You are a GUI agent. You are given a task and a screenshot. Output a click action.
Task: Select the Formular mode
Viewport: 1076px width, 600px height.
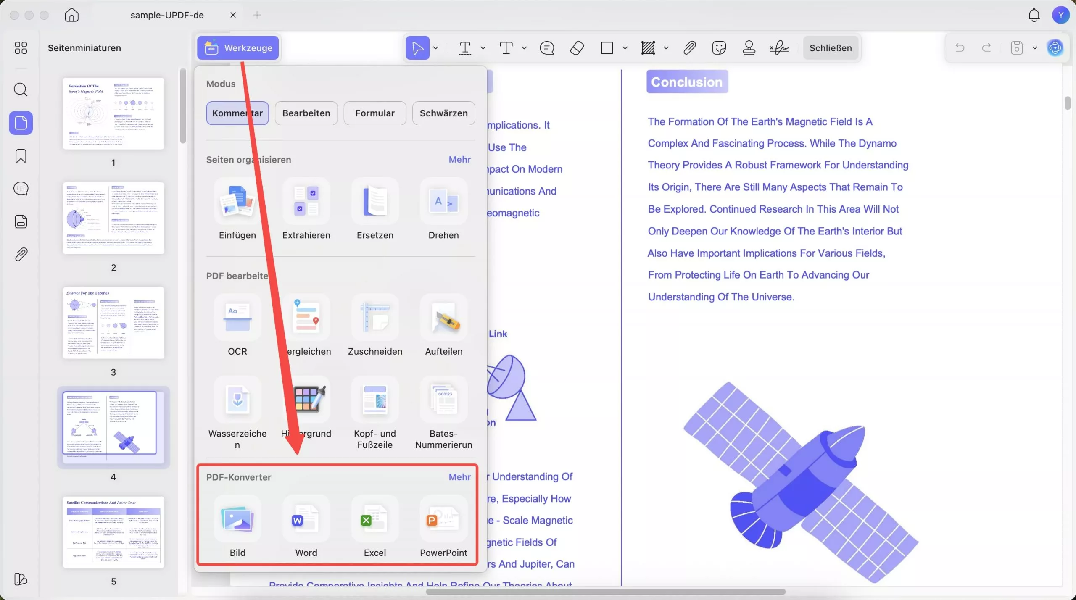point(374,113)
